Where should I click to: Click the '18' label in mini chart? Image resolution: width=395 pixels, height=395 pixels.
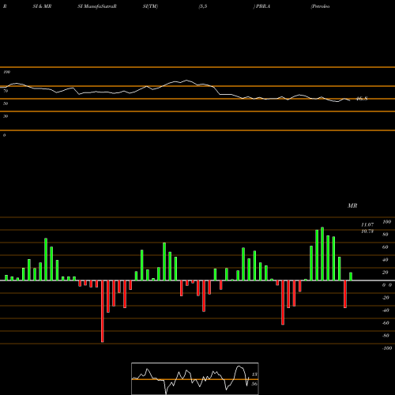tap(254, 374)
